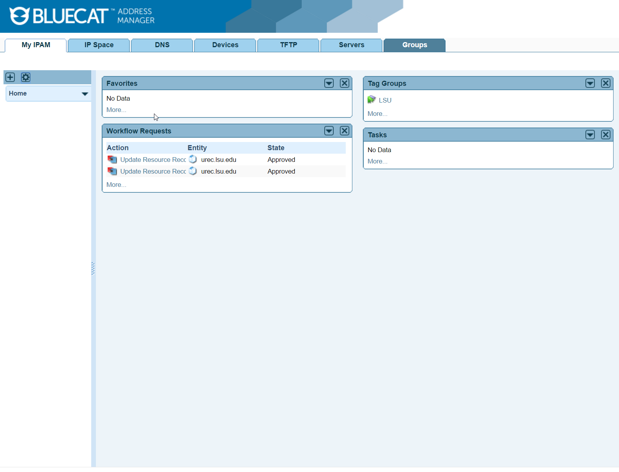The image size is (619, 472).
Task: Collapse the Tag Groups widget arrow
Action: (x=590, y=83)
